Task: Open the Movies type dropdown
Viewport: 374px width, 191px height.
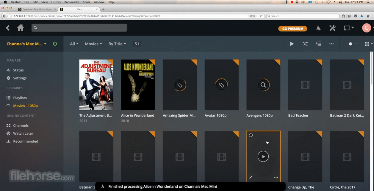Action: tap(93, 44)
